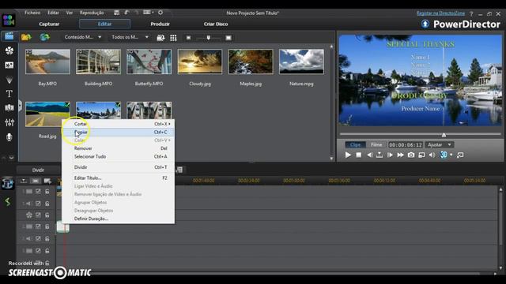Move the preview playback position slider
The height and width of the screenshot is (284, 506).
click(x=444, y=134)
